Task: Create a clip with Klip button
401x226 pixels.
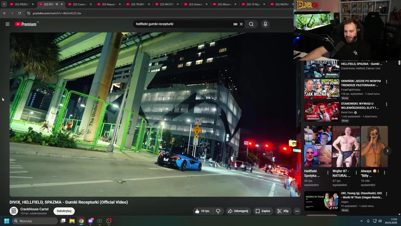Action: pyautogui.click(x=283, y=211)
